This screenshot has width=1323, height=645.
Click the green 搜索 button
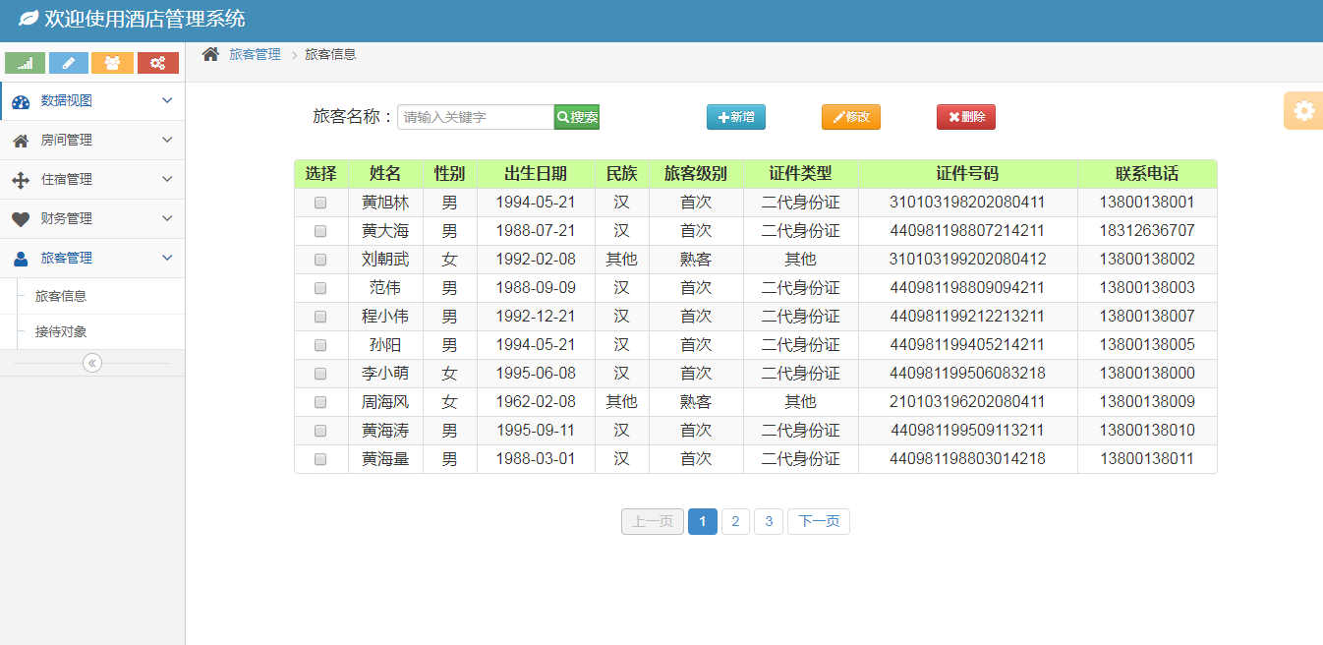coord(577,117)
